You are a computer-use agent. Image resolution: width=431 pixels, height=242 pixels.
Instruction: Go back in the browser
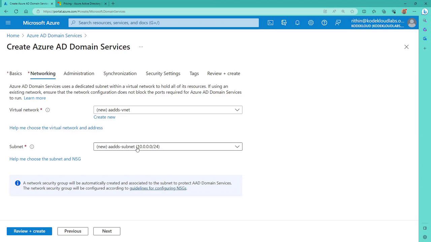[x=6, y=11]
